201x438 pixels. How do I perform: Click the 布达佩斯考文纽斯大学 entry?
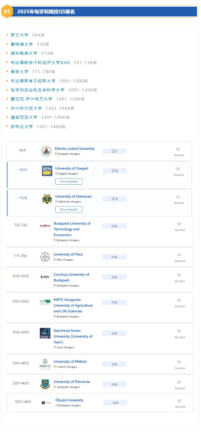pos(33,81)
